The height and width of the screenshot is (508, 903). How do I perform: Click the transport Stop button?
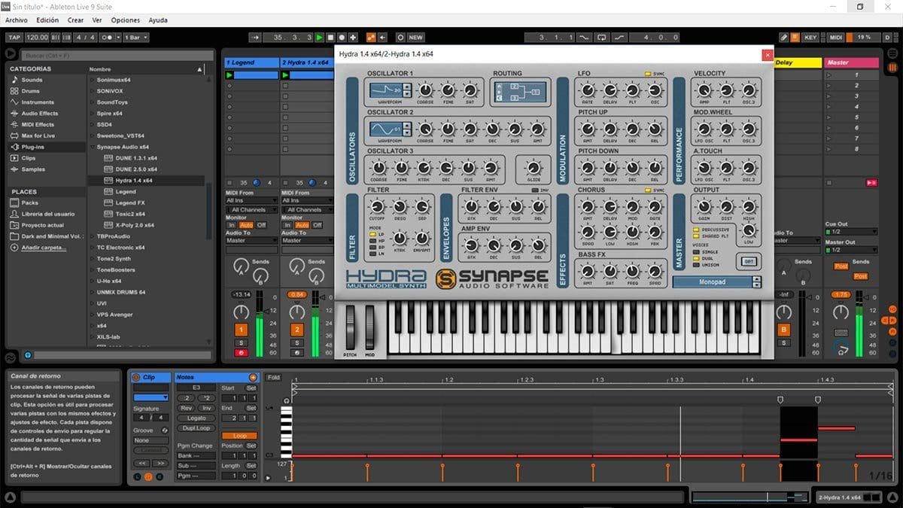pyautogui.click(x=330, y=37)
